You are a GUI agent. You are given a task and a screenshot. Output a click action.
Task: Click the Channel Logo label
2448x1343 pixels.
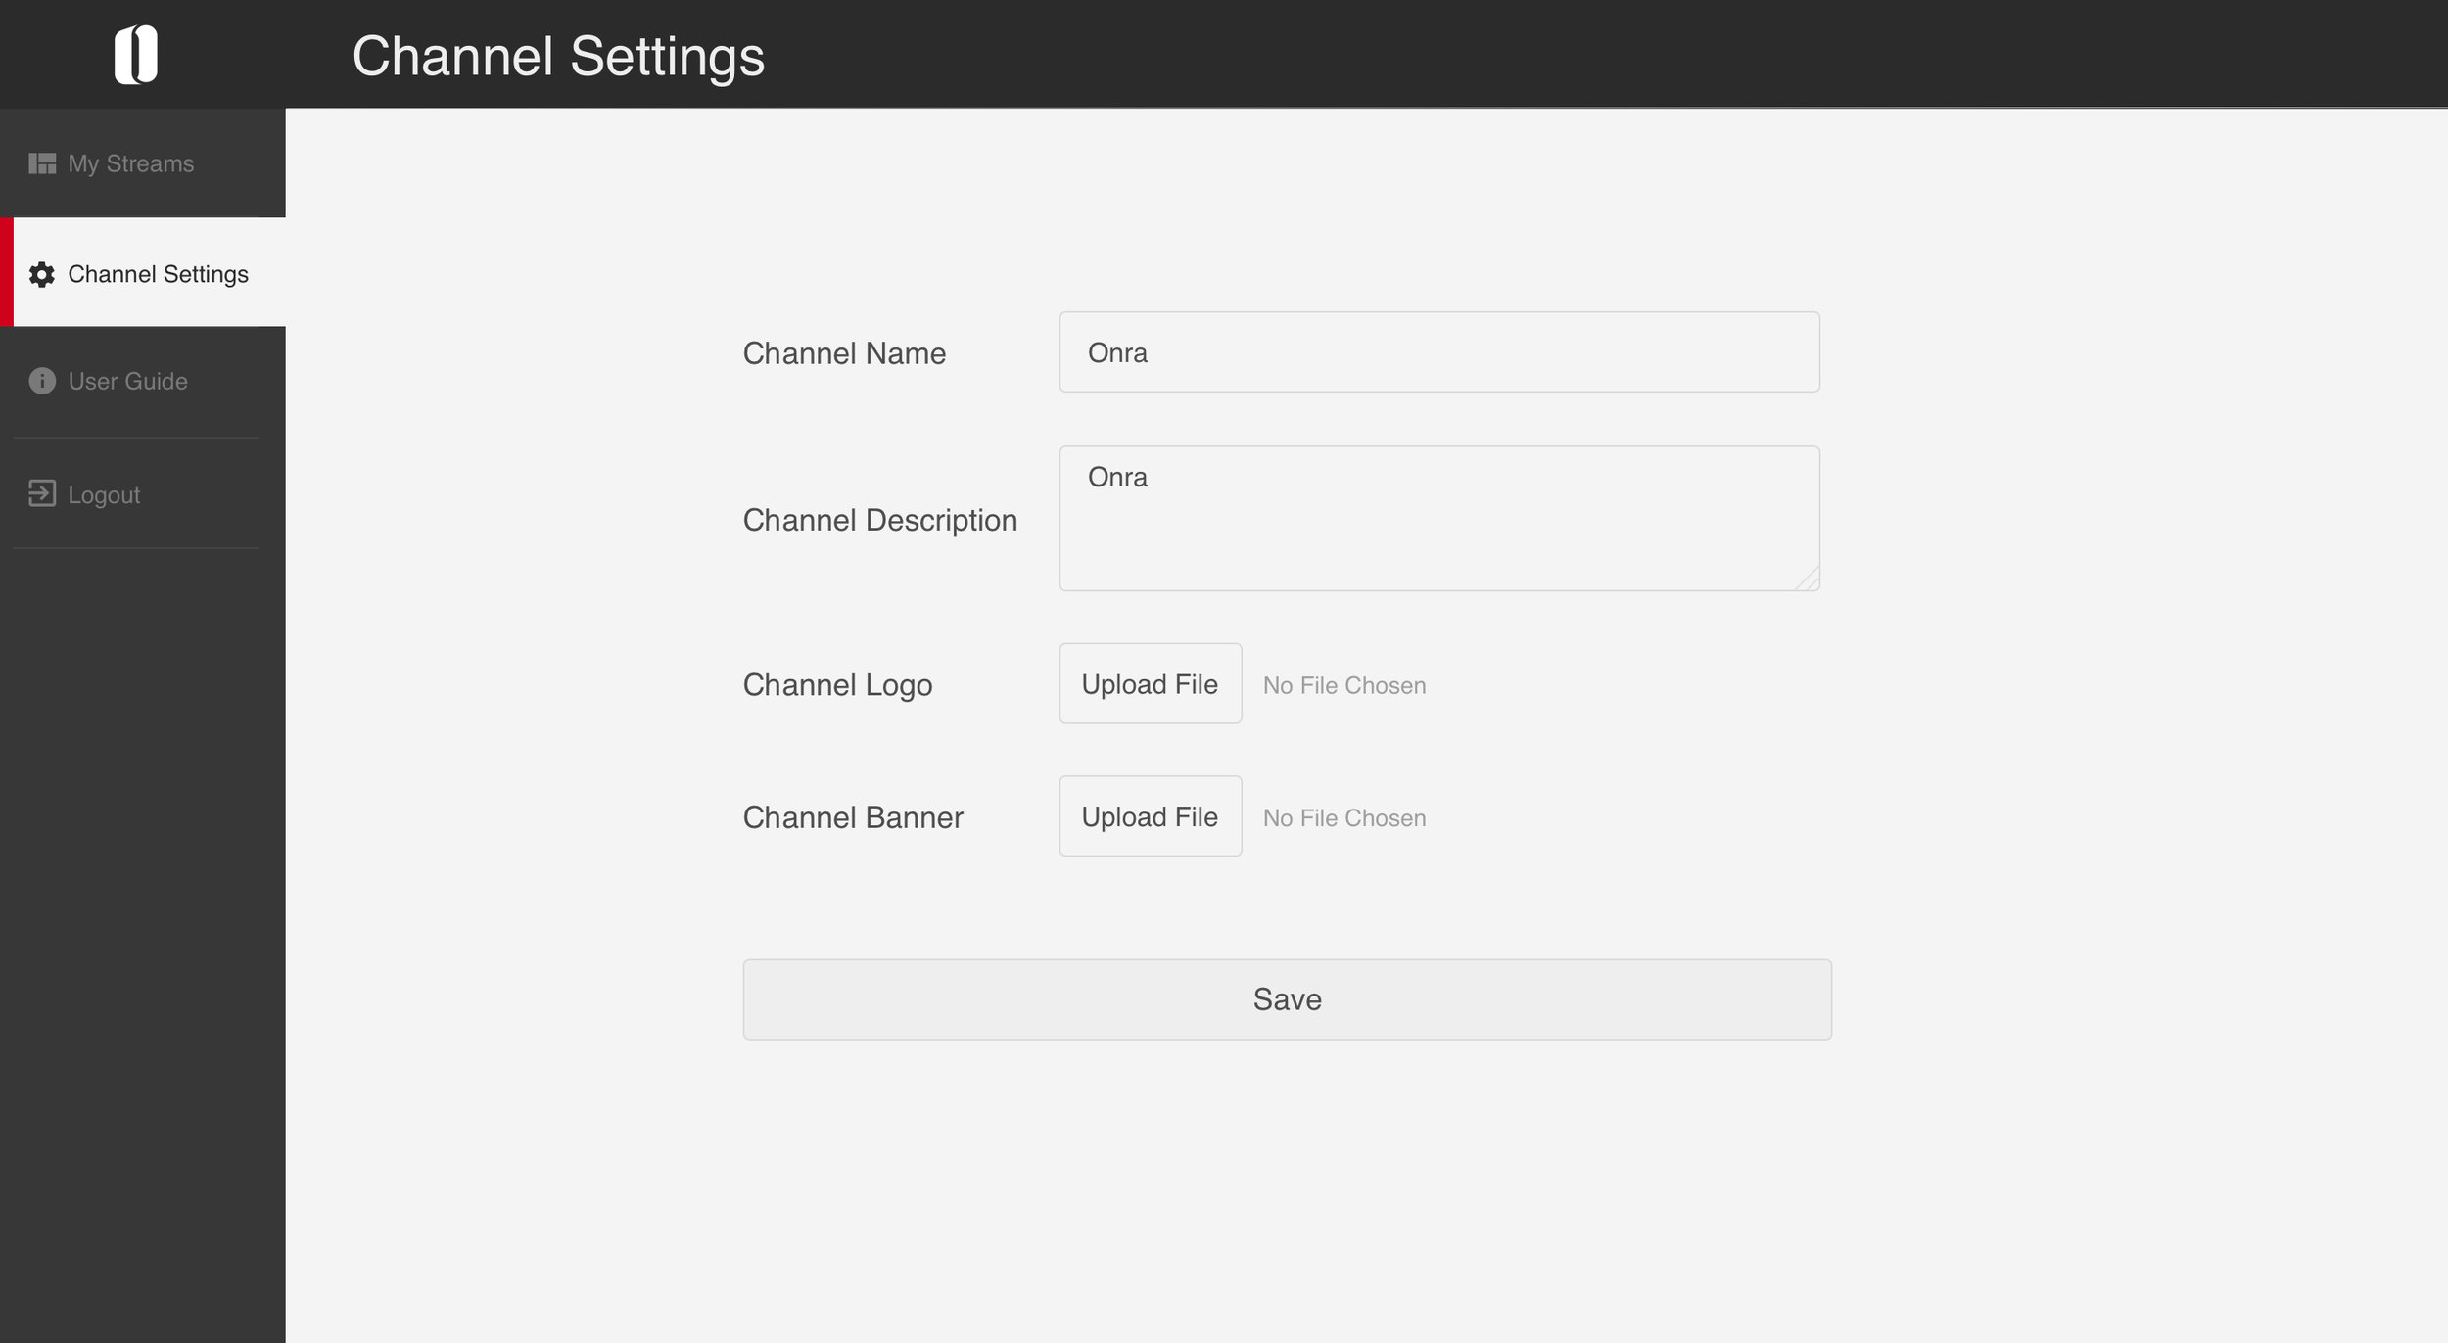pyautogui.click(x=837, y=685)
